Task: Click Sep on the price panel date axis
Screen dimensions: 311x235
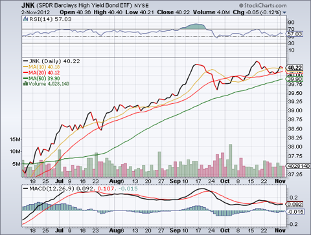Action: coord(174,181)
